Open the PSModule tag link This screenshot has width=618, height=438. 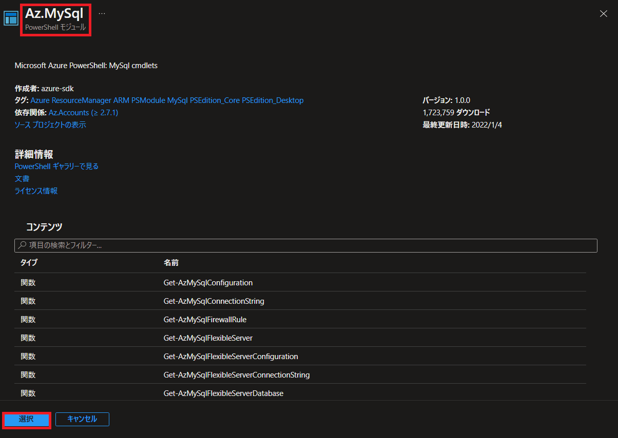(x=148, y=100)
